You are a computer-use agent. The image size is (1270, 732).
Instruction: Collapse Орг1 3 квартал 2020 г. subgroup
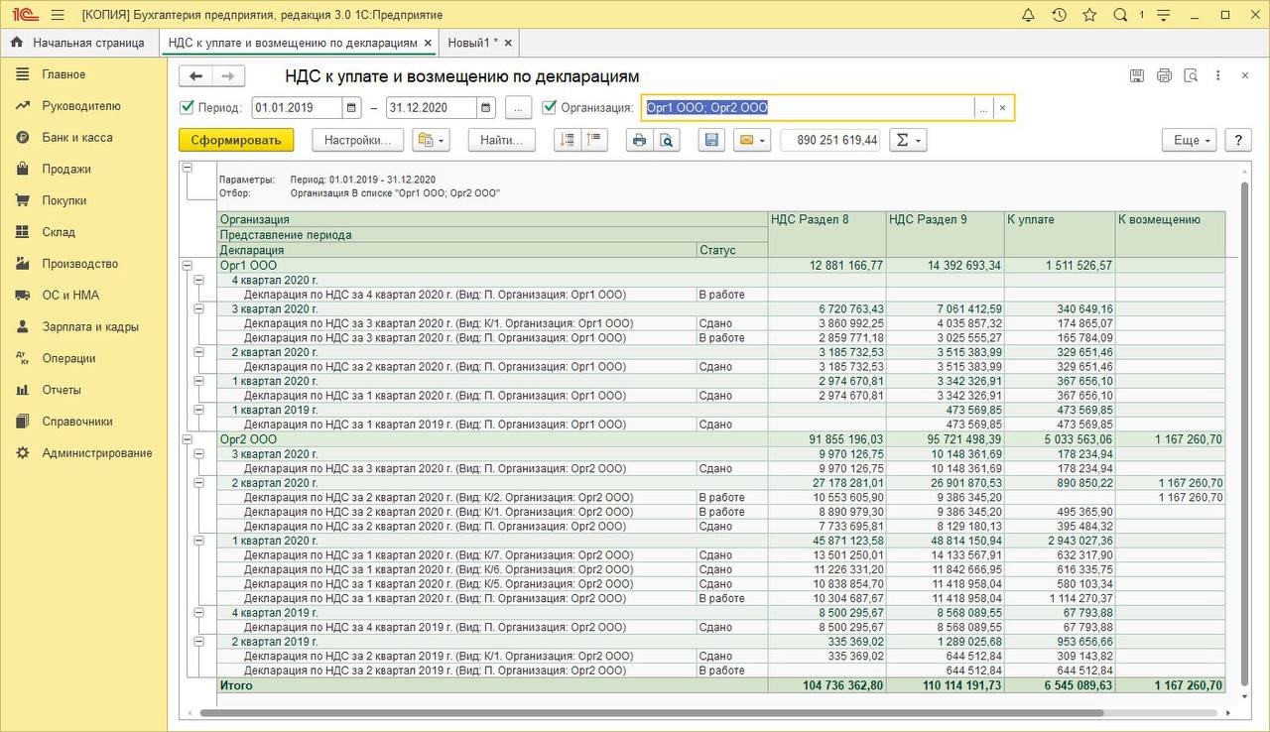(198, 309)
